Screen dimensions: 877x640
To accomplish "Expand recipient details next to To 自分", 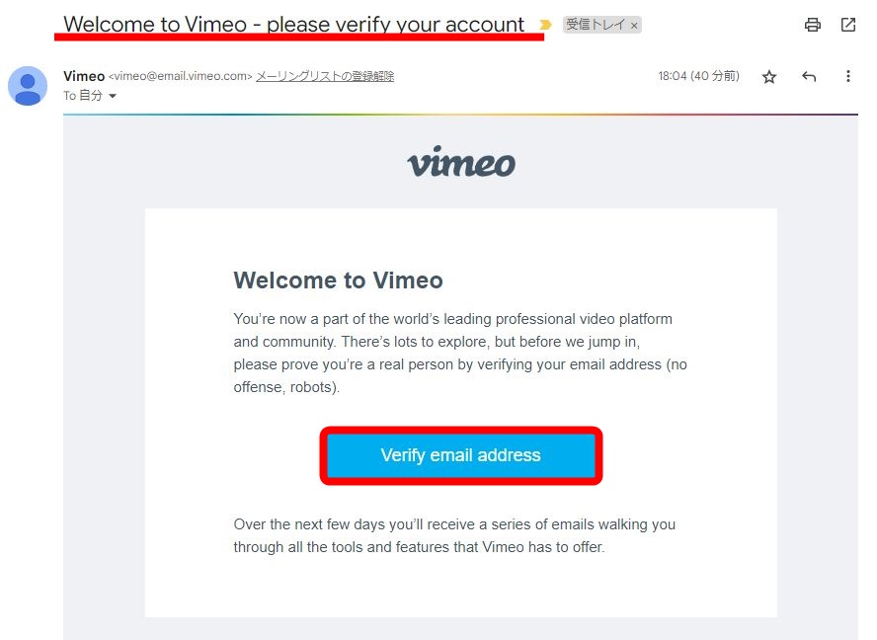I will point(113,96).
